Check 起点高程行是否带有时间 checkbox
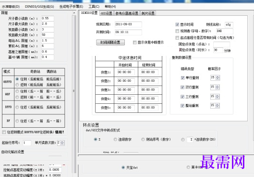 coord(177,38)
